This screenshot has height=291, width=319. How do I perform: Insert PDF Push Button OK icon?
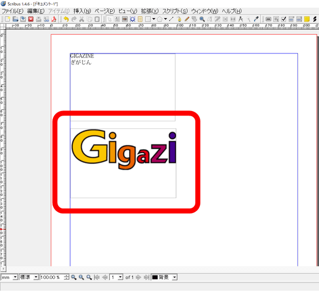pyautogui.click(x=268, y=19)
